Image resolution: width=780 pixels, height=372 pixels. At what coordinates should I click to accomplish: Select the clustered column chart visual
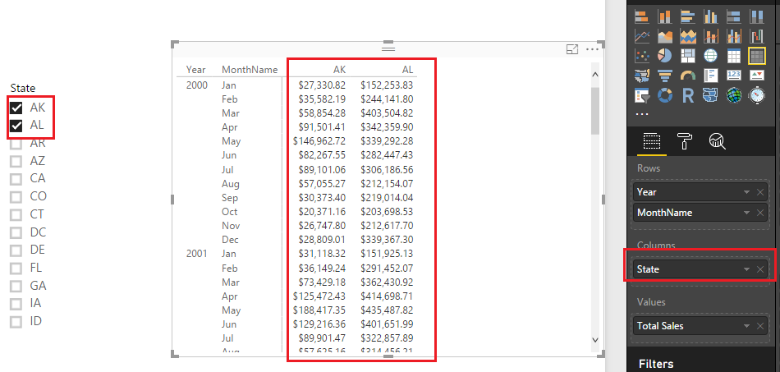click(710, 16)
